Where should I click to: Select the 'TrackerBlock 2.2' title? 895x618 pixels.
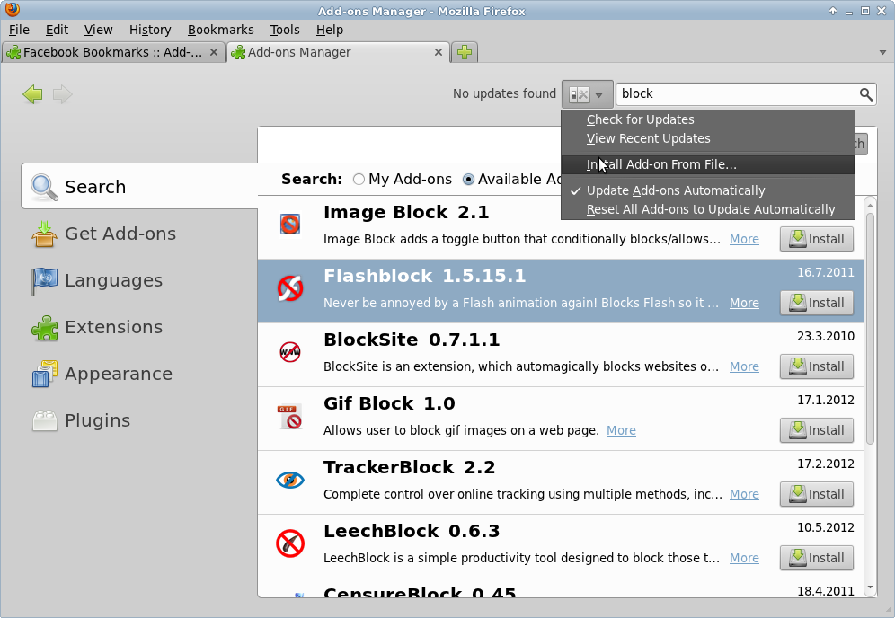(x=409, y=467)
